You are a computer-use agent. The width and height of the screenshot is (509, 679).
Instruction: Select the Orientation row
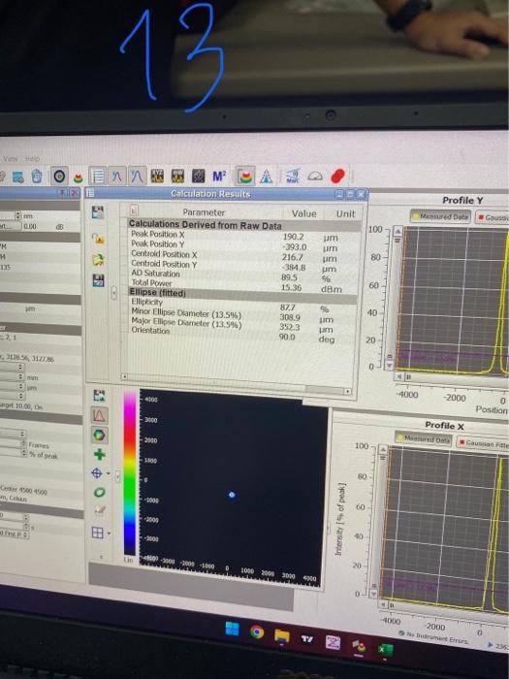click(244, 334)
